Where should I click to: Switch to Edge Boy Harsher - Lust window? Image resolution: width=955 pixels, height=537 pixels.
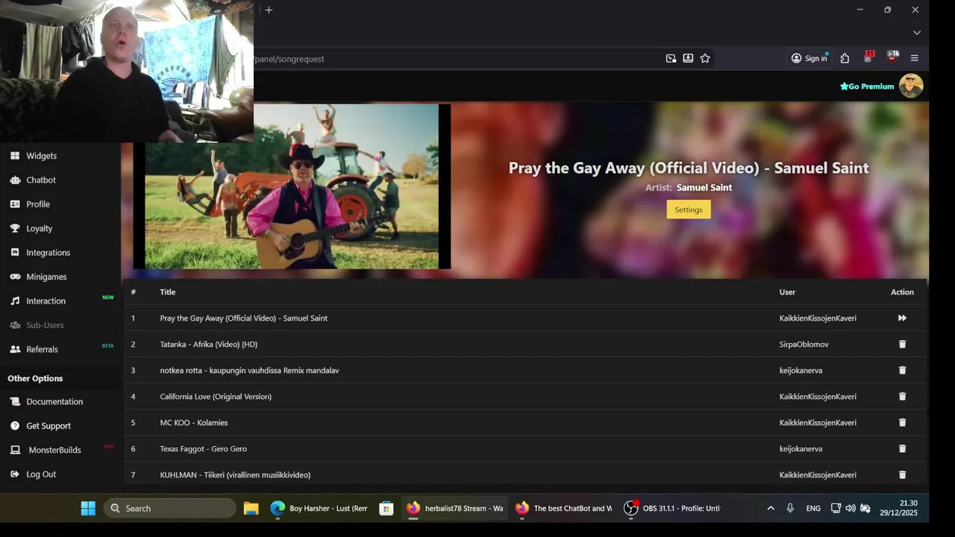pos(319,508)
